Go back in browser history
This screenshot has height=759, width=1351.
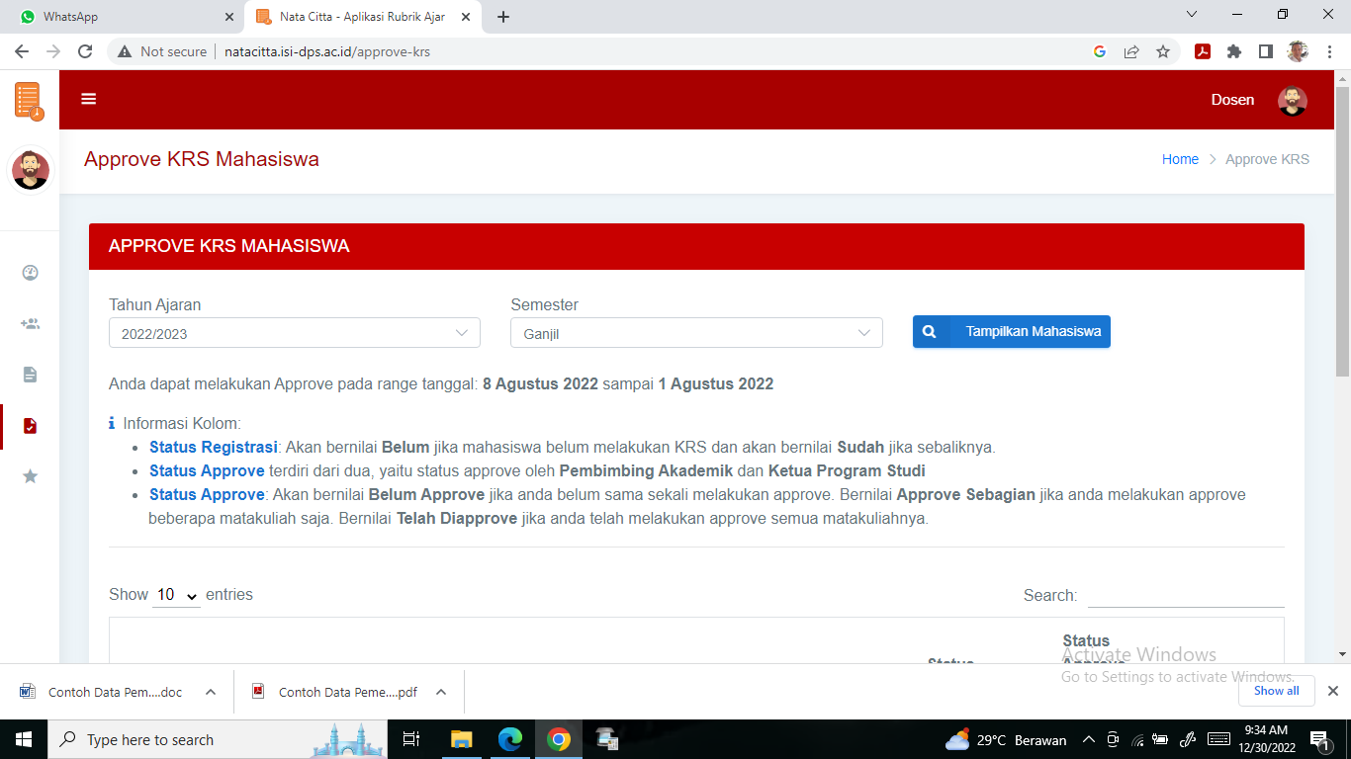click(22, 51)
